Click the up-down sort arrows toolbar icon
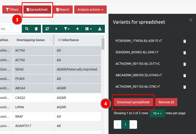This screenshot has width=196, height=134. [56, 29]
